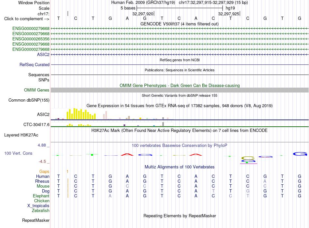Select the CTC-304I17.6 expression label
Image resolution: width=309 pixels, height=228 pixels.
pyautogui.click(x=36, y=124)
